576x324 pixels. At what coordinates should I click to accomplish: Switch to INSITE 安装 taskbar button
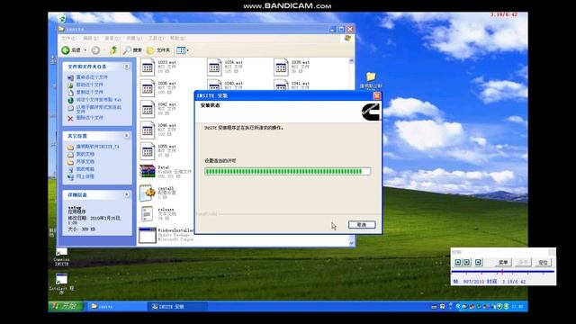pyautogui.click(x=178, y=306)
